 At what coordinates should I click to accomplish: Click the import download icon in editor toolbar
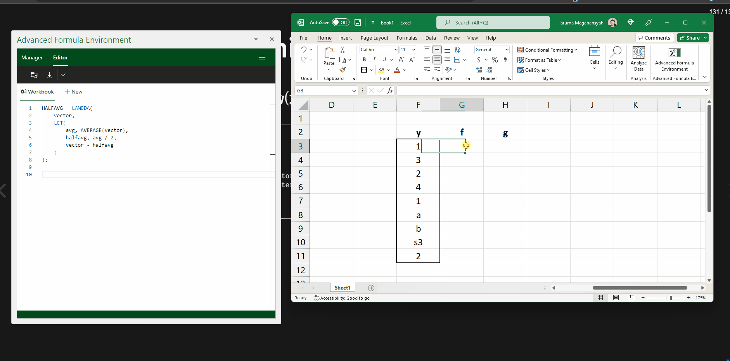(x=49, y=75)
